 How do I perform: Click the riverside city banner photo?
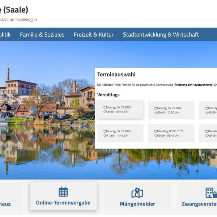(x=47, y=110)
